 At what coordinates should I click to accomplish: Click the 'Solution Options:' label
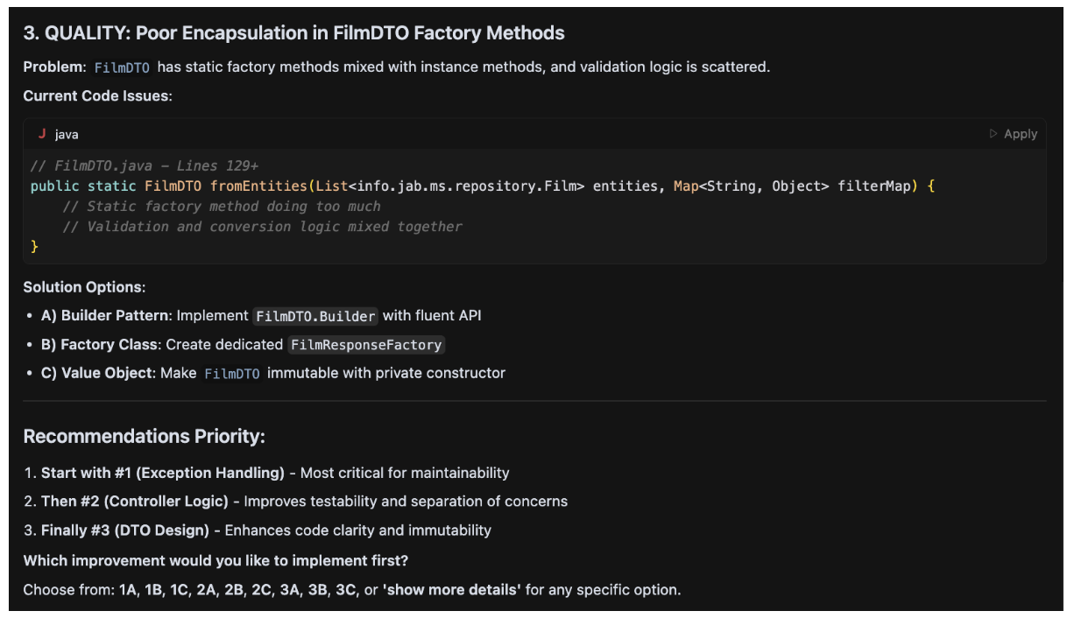click(x=84, y=287)
